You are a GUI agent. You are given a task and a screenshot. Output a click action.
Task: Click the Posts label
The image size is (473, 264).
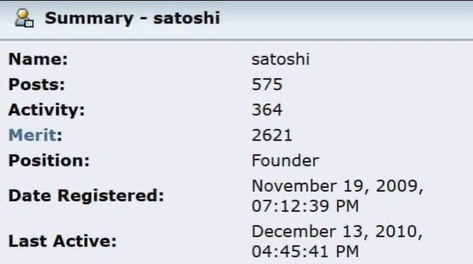[x=37, y=85]
